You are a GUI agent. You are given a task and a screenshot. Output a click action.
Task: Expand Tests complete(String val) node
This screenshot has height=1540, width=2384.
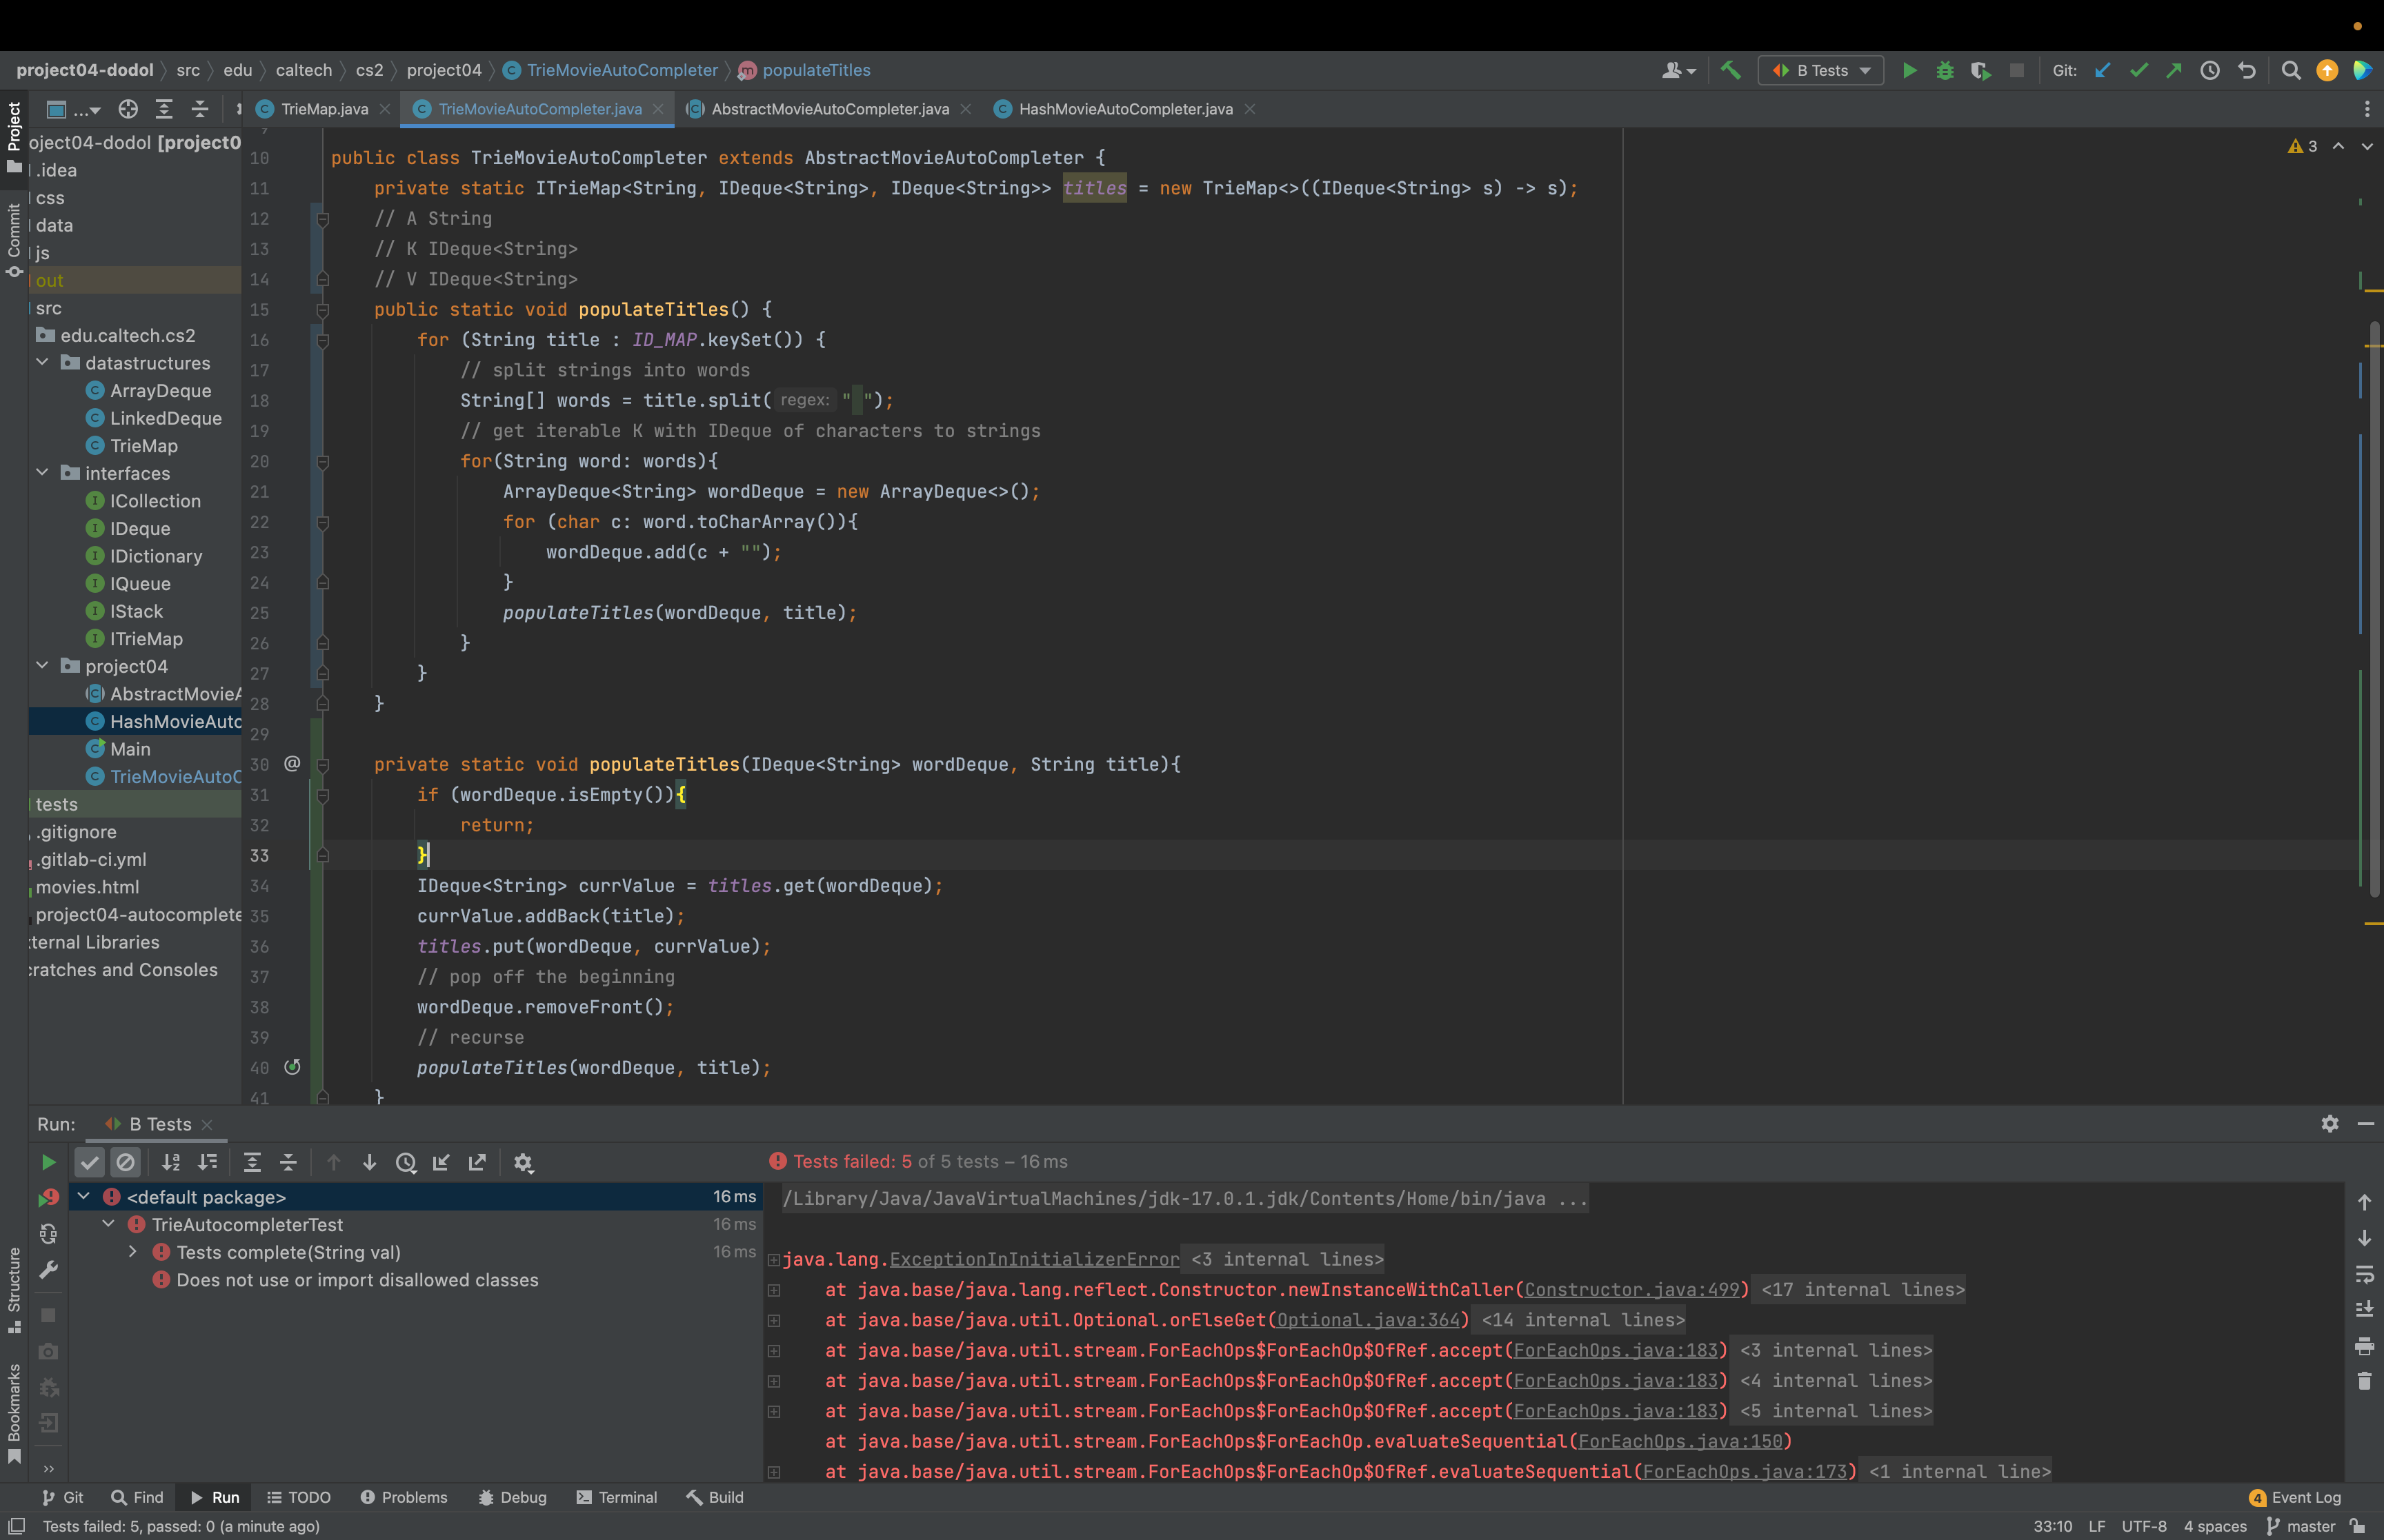[133, 1252]
